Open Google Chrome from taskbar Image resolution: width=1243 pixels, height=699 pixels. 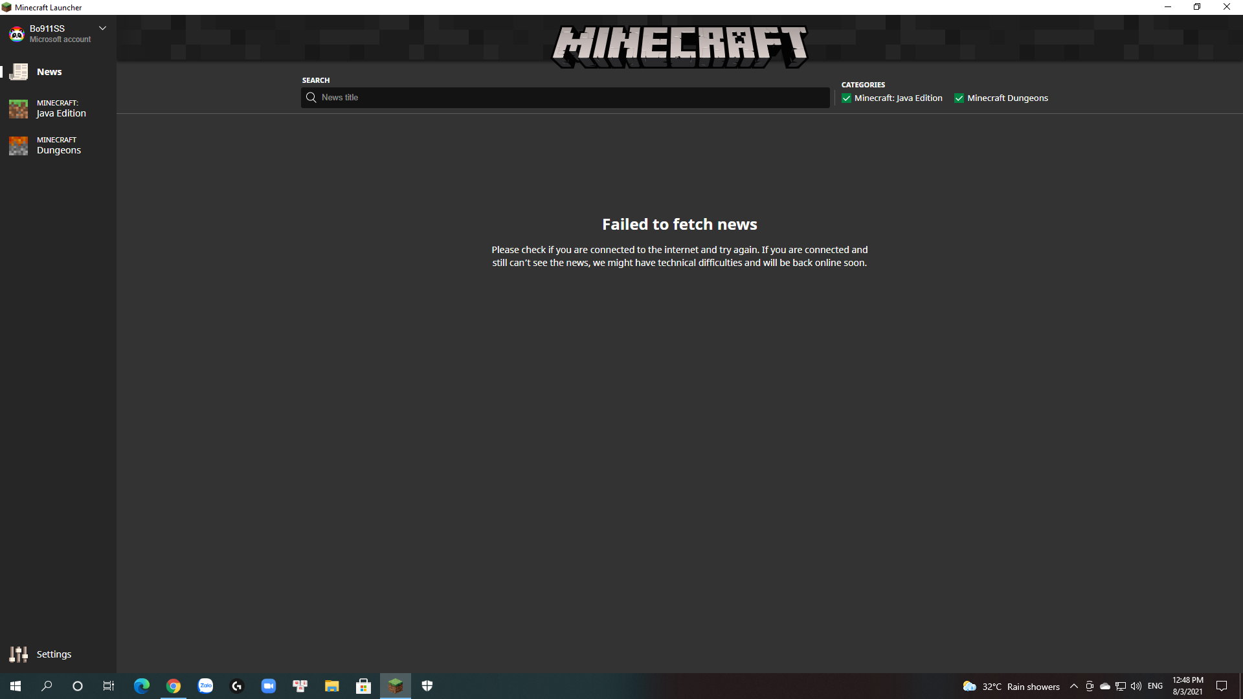174,686
